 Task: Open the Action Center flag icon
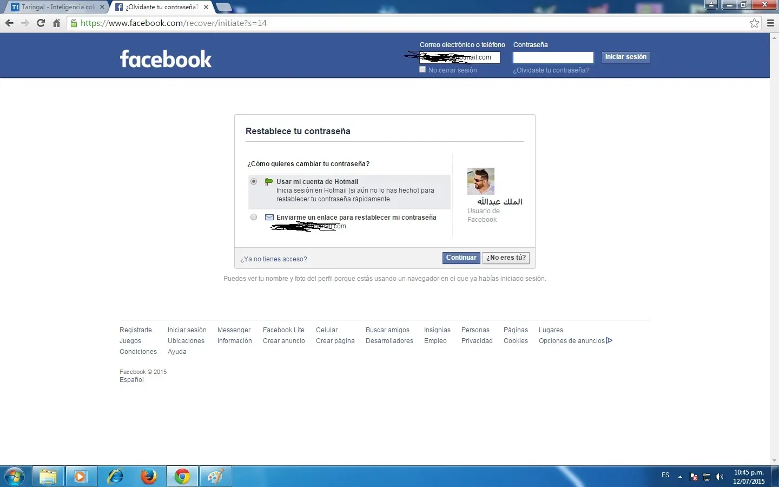click(x=694, y=477)
